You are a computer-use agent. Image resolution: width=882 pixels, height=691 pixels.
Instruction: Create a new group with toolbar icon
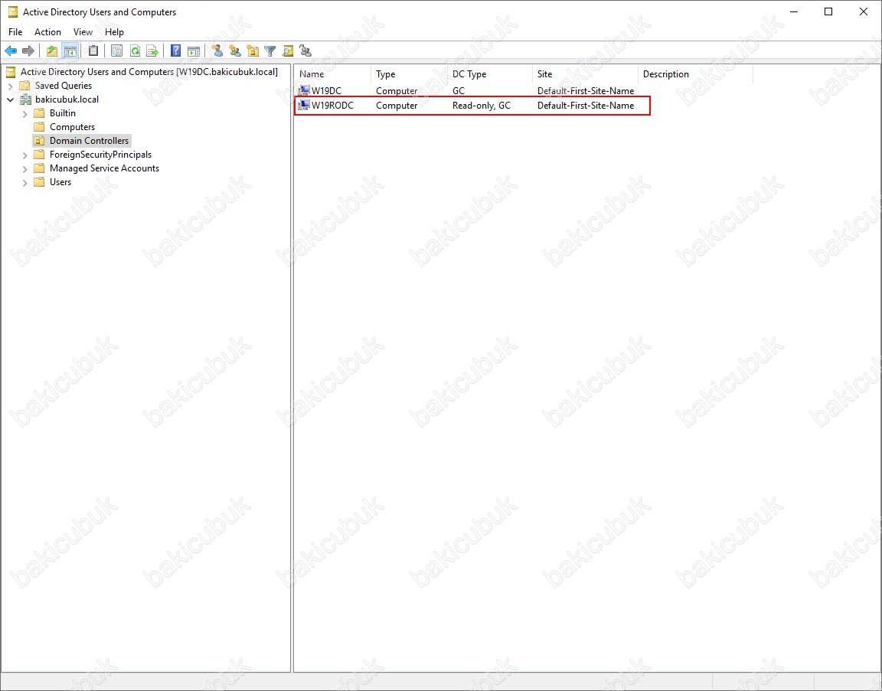[235, 51]
